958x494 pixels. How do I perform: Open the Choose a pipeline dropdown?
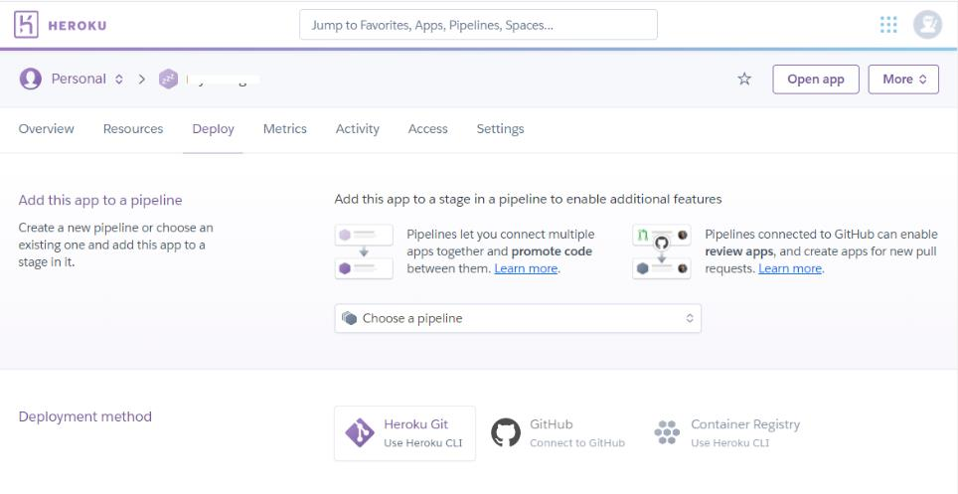(518, 318)
